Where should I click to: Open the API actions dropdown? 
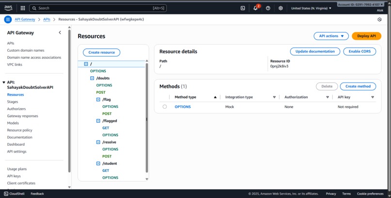pos(331,36)
